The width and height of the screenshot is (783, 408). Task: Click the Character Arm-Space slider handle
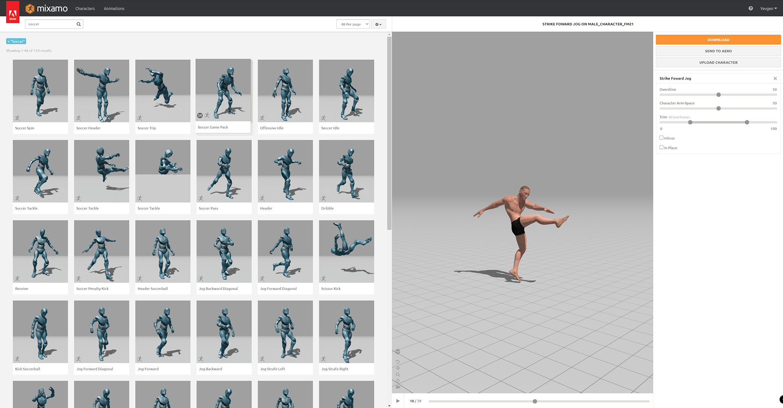click(719, 109)
